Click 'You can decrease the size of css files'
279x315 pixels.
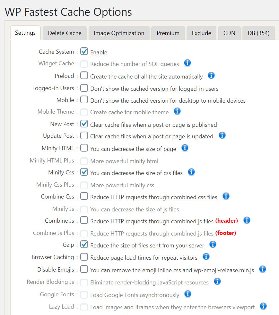tap(136, 173)
